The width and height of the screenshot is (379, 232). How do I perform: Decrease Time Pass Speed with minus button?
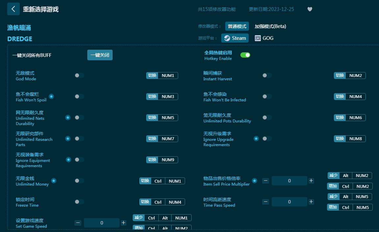[x=266, y=202]
